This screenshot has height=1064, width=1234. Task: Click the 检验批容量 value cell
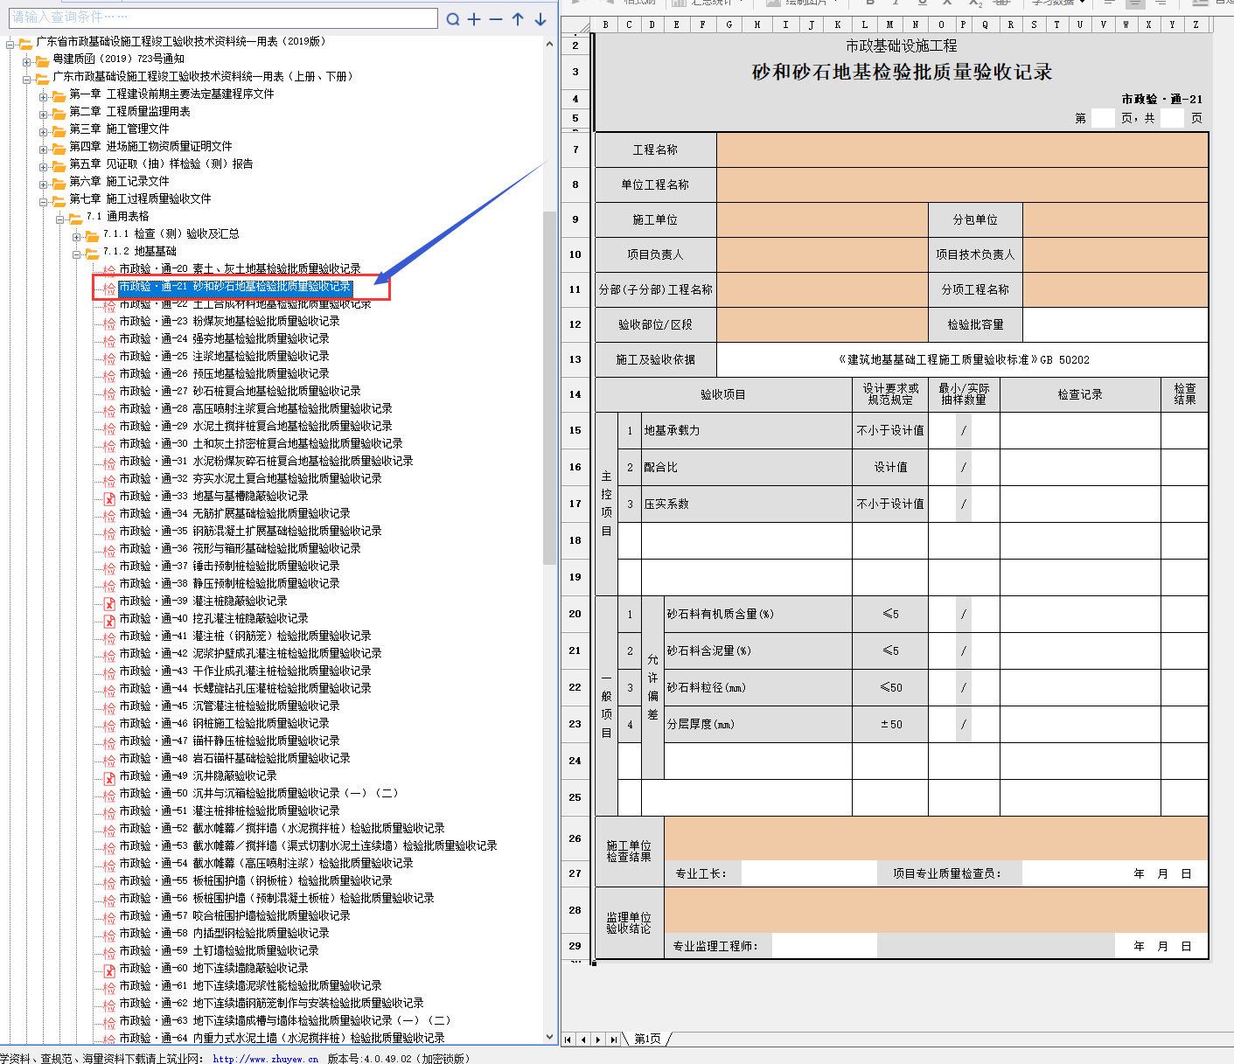pos(1115,324)
